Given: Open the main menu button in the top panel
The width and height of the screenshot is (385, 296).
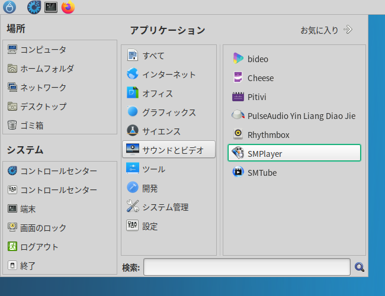Looking at the screenshot, I should coord(9,7).
